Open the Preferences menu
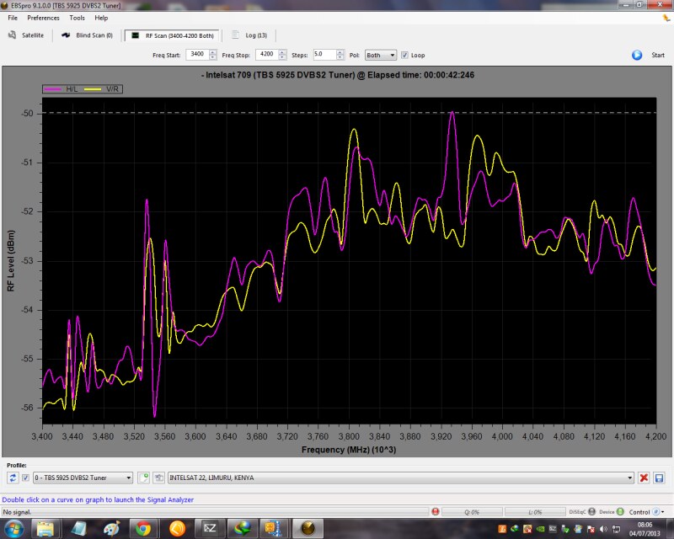Image resolution: width=674 pixels, height=539 pixels. pyautogui.click(x=43, y=18)
